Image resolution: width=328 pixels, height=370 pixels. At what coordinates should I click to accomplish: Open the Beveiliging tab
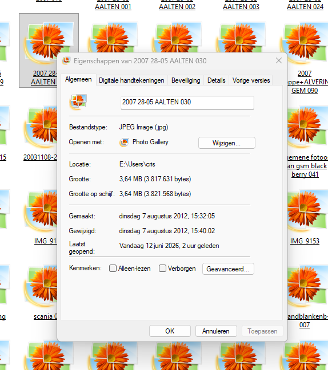point(186,80)
